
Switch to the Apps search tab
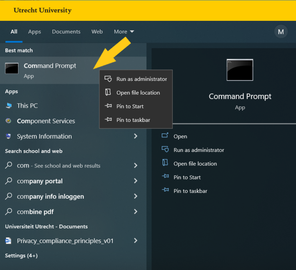pos(34,32)
